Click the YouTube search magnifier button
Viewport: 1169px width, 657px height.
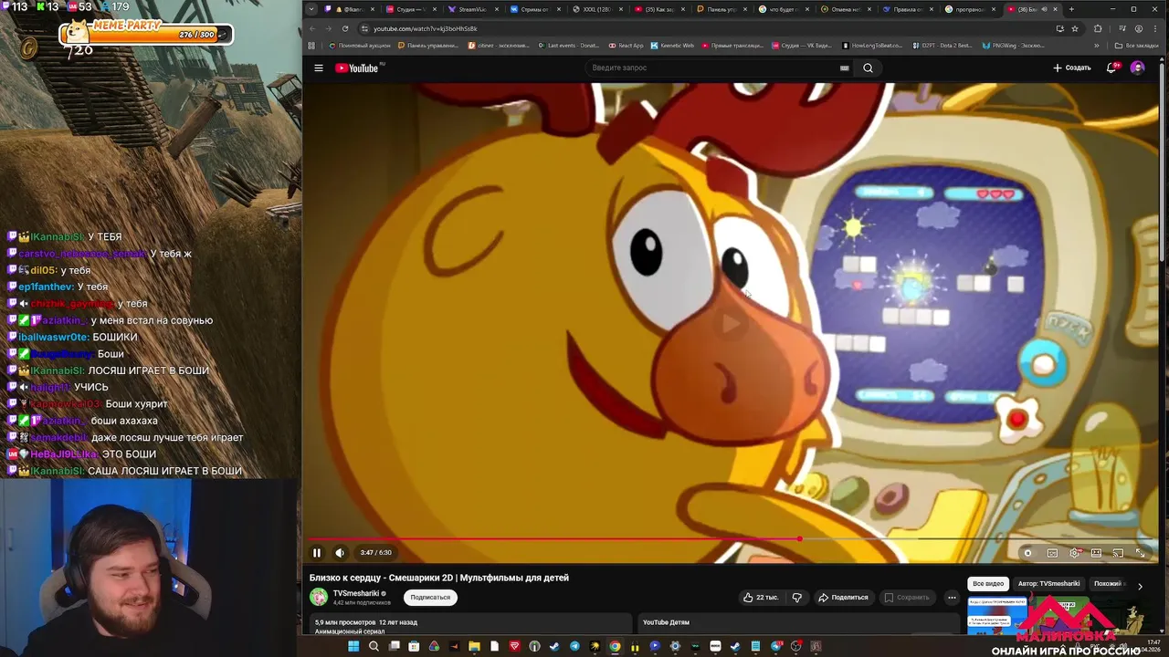tap(868, 68)
